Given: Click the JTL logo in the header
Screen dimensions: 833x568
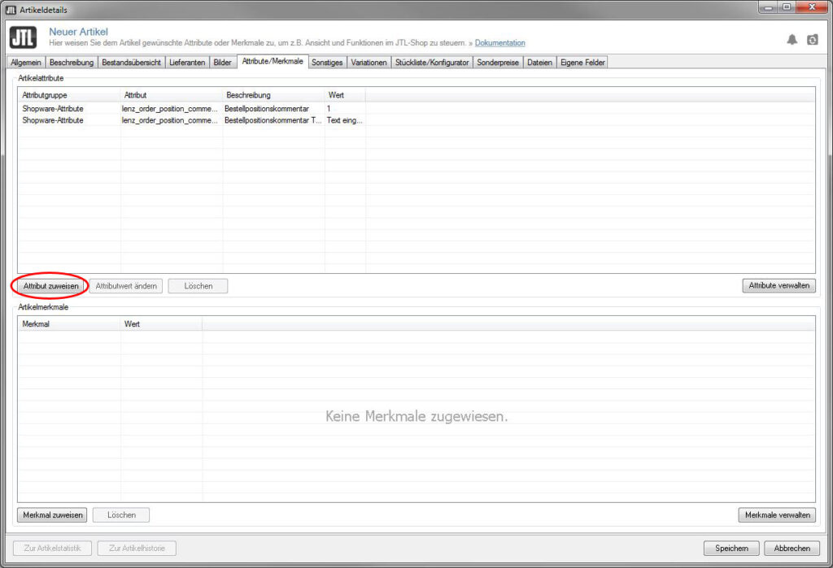Looking at the screenshot, I should click(22, 37).
